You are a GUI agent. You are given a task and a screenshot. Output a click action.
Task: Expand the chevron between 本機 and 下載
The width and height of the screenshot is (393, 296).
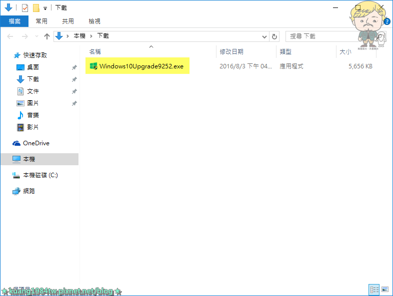coord(91,36)
